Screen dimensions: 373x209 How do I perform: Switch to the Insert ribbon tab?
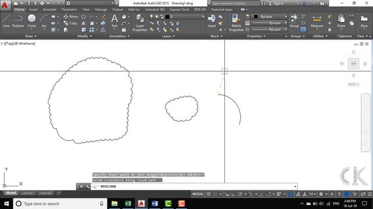point(33,9)
